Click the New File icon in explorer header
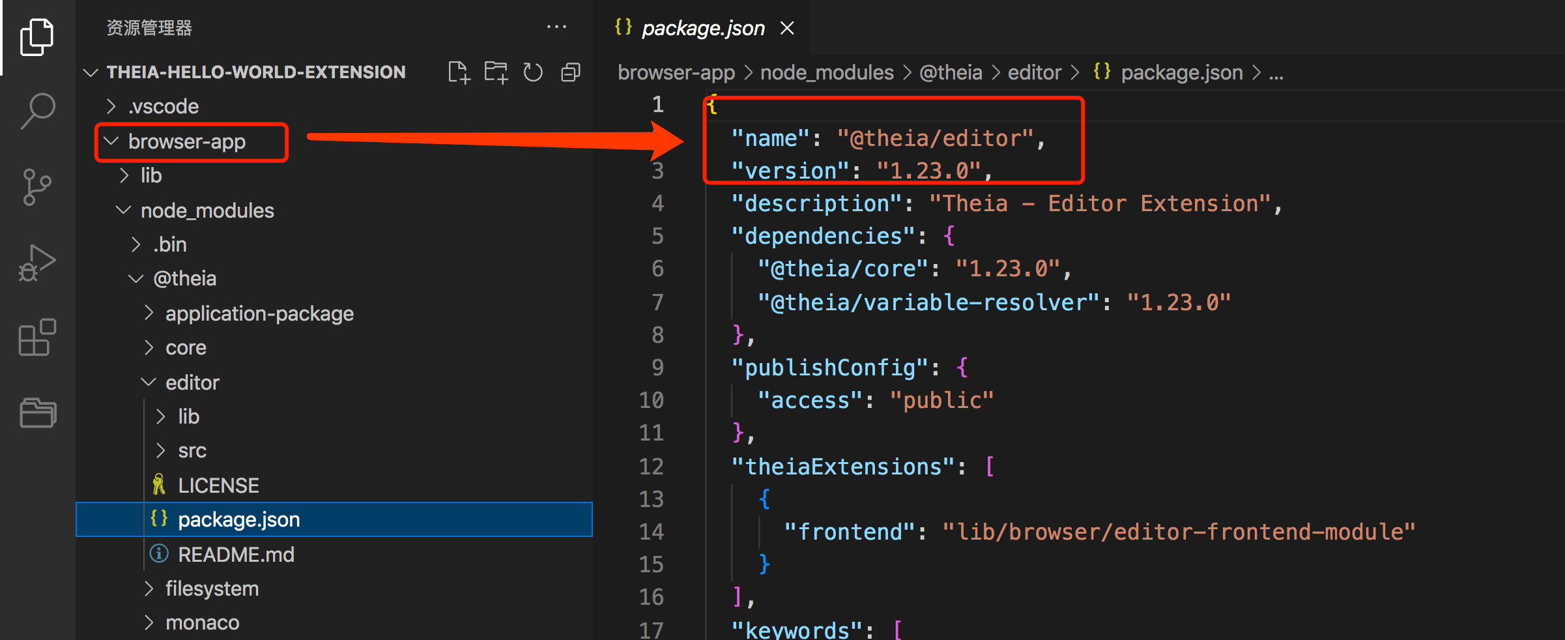 pos(459,72)
